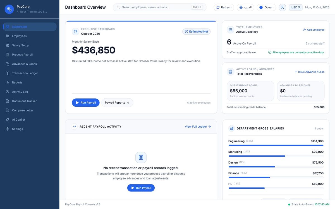Click the PayCore Payroll Console v1.3 text
Screen dimensions: 335x209
pos(83,205)
